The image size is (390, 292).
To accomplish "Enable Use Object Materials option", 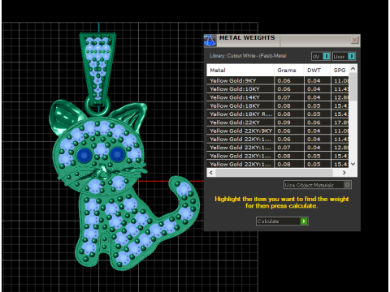I will pos(318,185).
